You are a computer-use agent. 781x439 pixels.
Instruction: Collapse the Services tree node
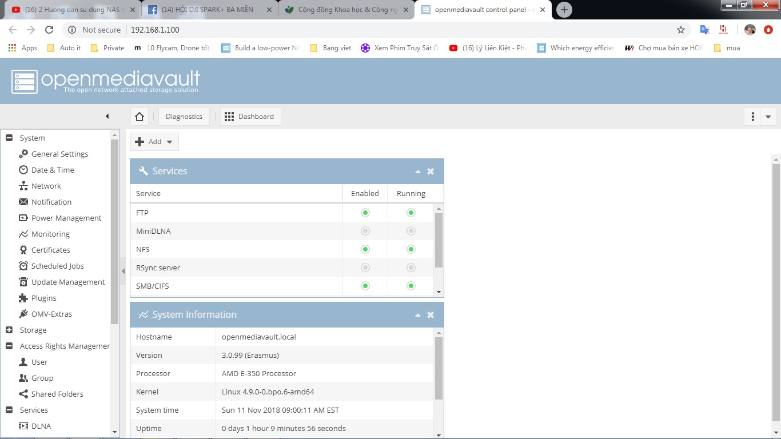[x=9, y=410]
